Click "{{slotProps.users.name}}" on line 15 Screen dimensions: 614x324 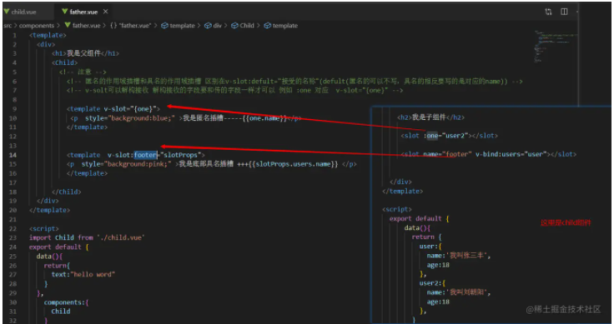click(x=293, y=164)
